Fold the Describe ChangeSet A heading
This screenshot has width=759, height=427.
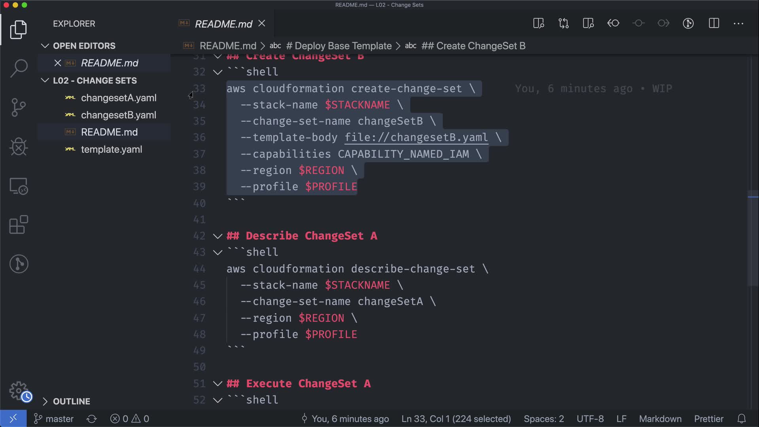(x=217, y=236)
